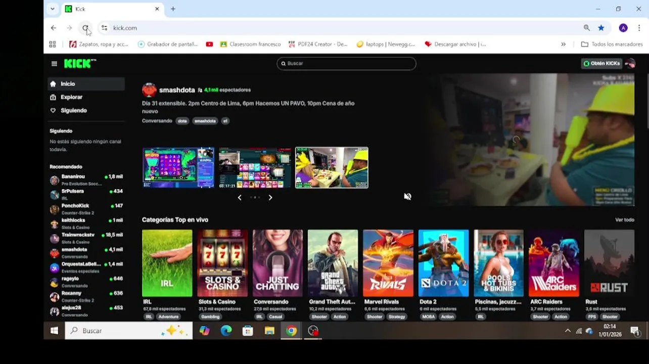Open Todos los marcadores folder
The height and width of the screenshot is (364, 649).
(x=612, y=44)
